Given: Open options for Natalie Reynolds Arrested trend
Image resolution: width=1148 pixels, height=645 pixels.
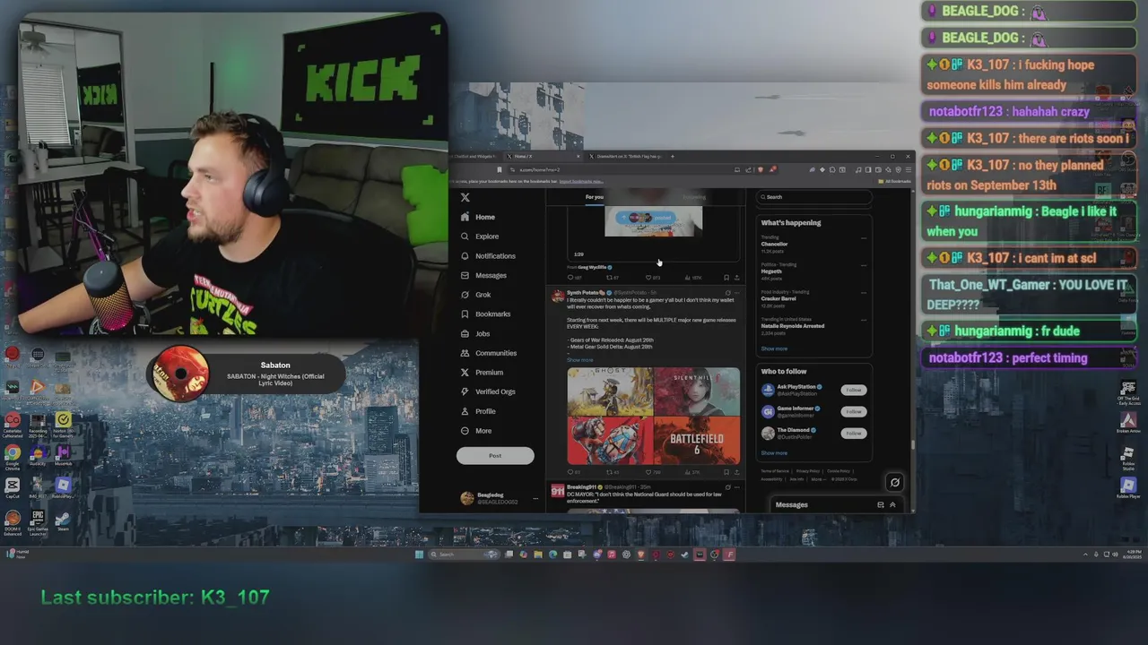Looking at the screenshot, I should click(864, 320).
